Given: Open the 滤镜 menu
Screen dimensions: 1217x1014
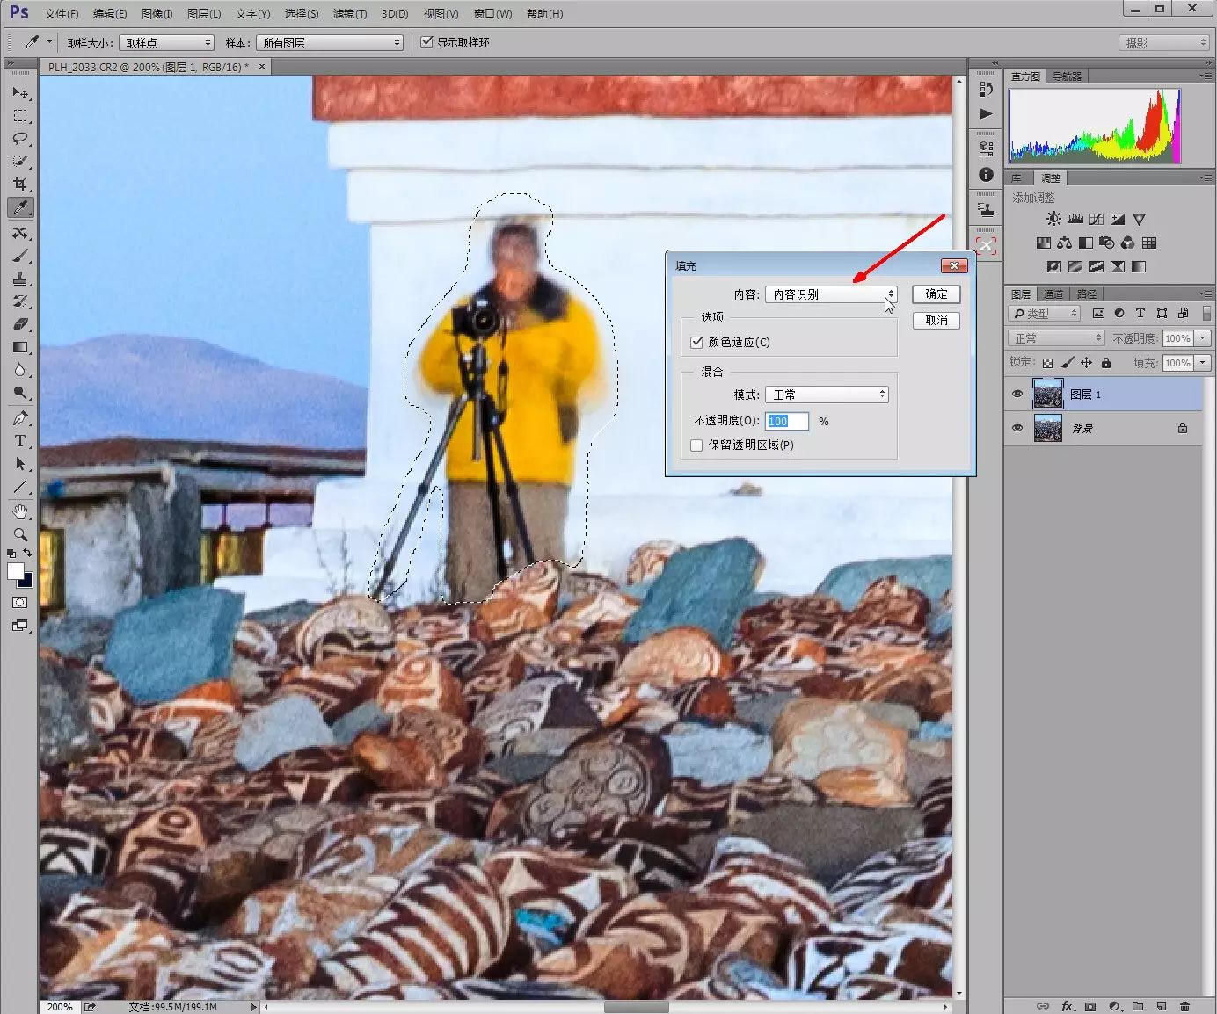Looking at the screenshot, I should tap(349, 13).
